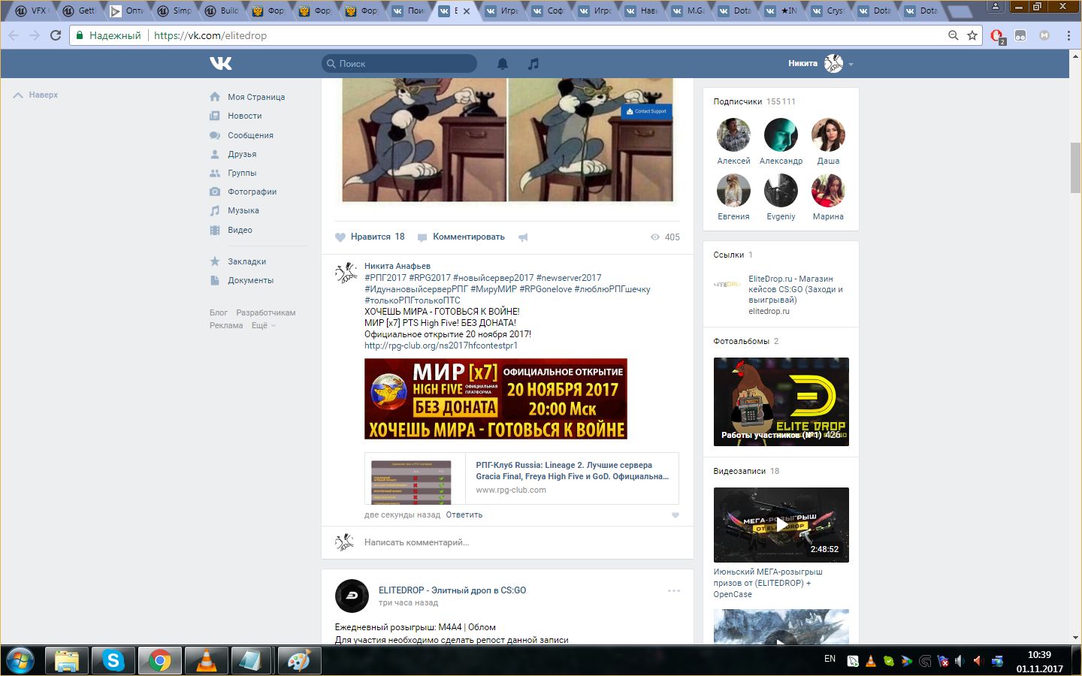Screen dimensions: 1082x676
Task: Click the zoom magnifier icon in address bar
Action: click(953, 35)
